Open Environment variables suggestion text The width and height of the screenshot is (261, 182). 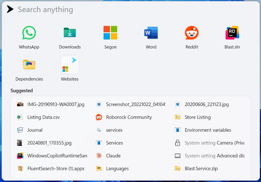208,130
